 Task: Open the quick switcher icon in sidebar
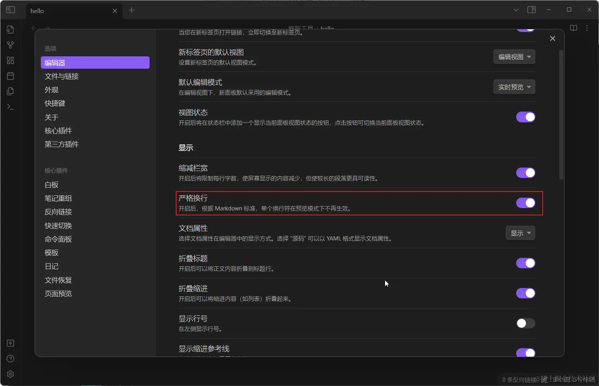(x=10, y=29)
